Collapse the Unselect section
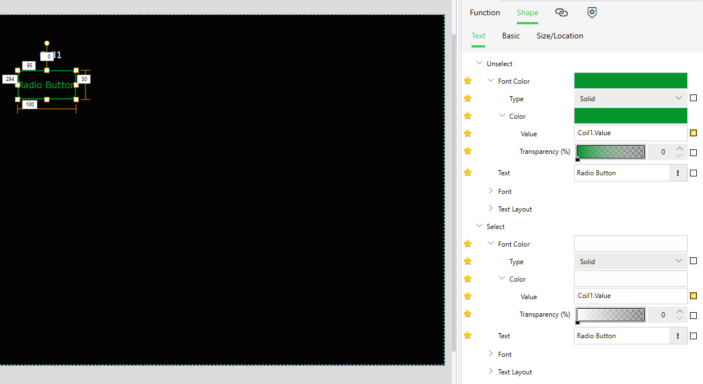The height and width of the screenshot is (384, 703). (479, 63)
